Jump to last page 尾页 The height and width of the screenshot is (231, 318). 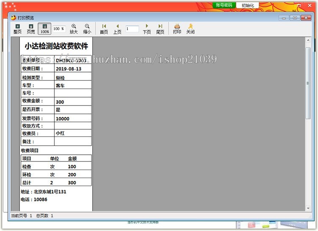tap(160, 29)
